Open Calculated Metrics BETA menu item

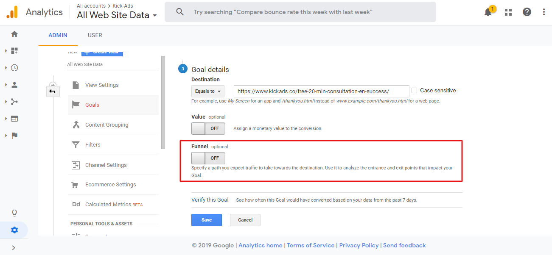click(x=114, y=205)
